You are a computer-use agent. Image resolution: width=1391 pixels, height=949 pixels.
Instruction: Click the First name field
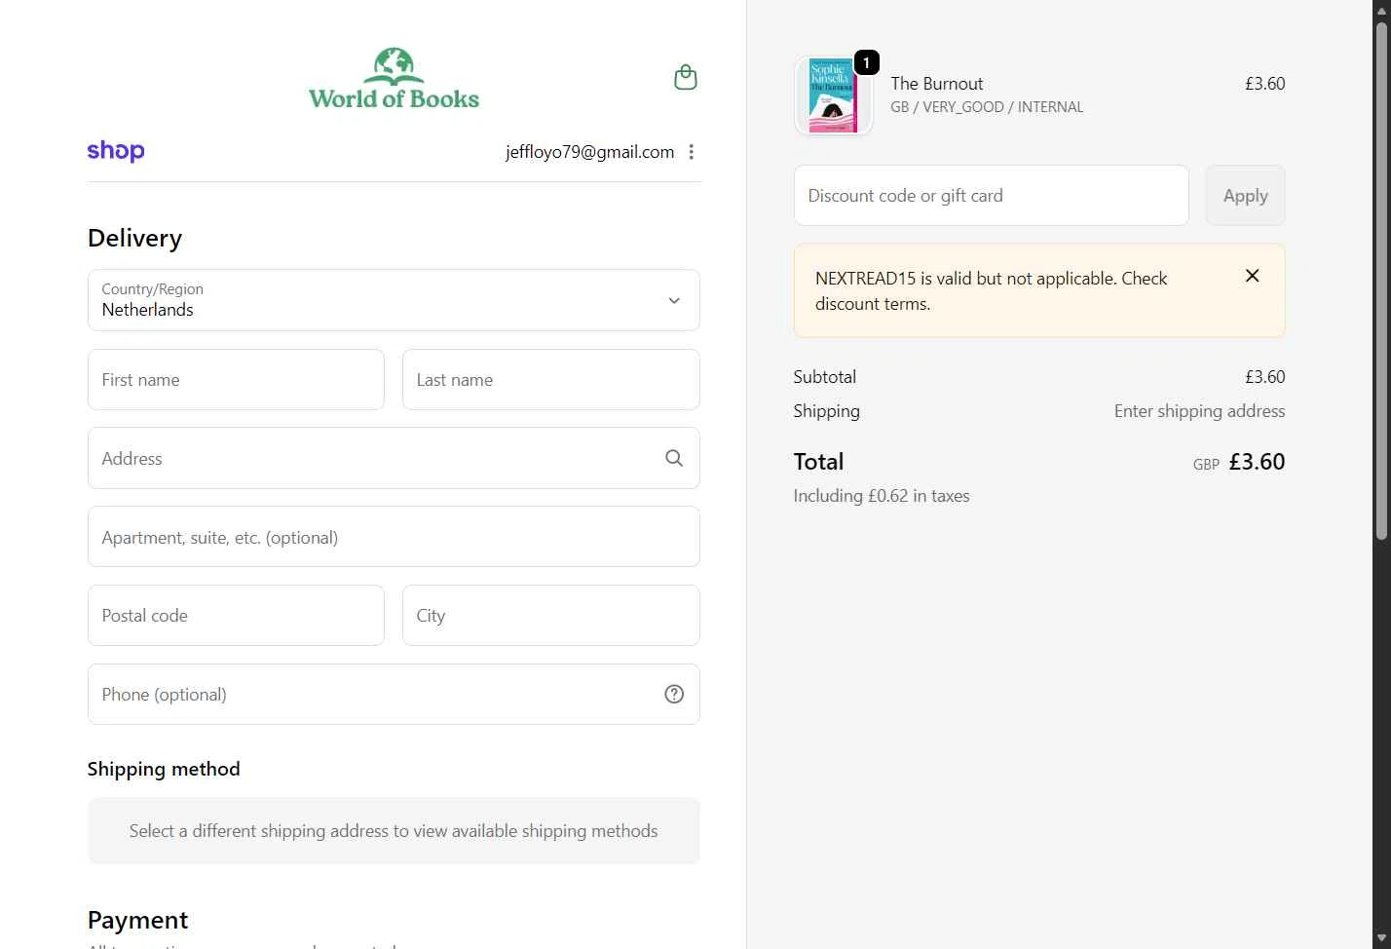click(x=236, y=380)
